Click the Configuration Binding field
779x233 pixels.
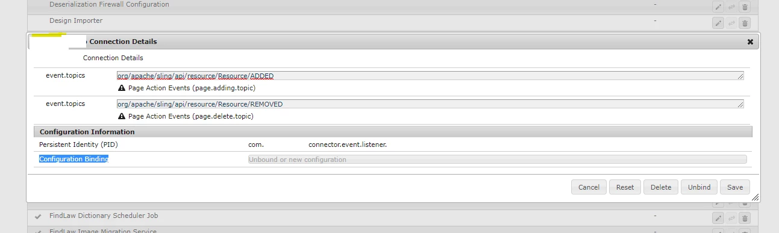(x=497, y=160)
